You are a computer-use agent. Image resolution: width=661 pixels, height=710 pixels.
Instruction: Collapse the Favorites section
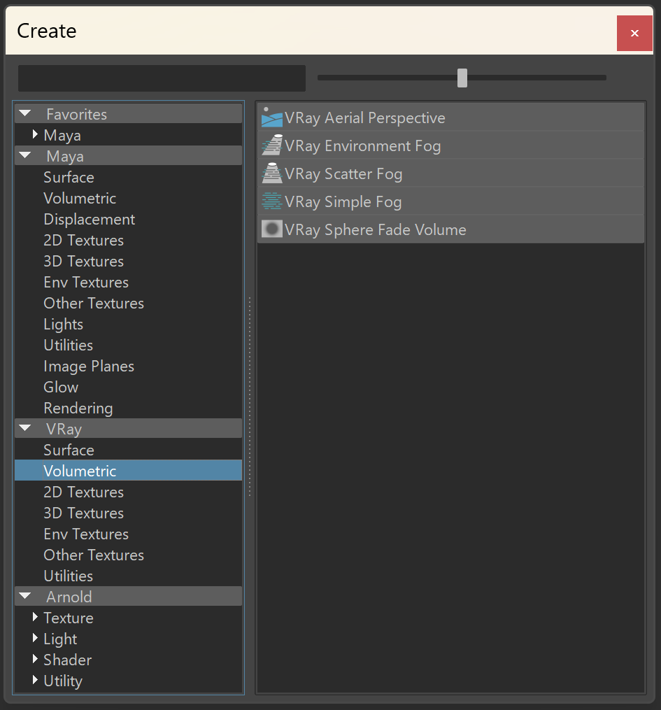click(25, 113)
